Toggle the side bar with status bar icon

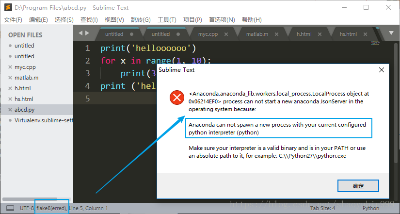(10, 208)
